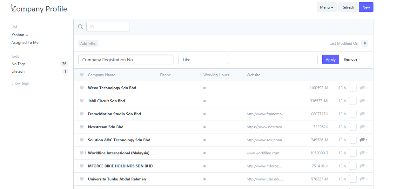The image size is (396, 189).
Task: Click status dot for Jabil Circuit row
Action: coord(205,101)
